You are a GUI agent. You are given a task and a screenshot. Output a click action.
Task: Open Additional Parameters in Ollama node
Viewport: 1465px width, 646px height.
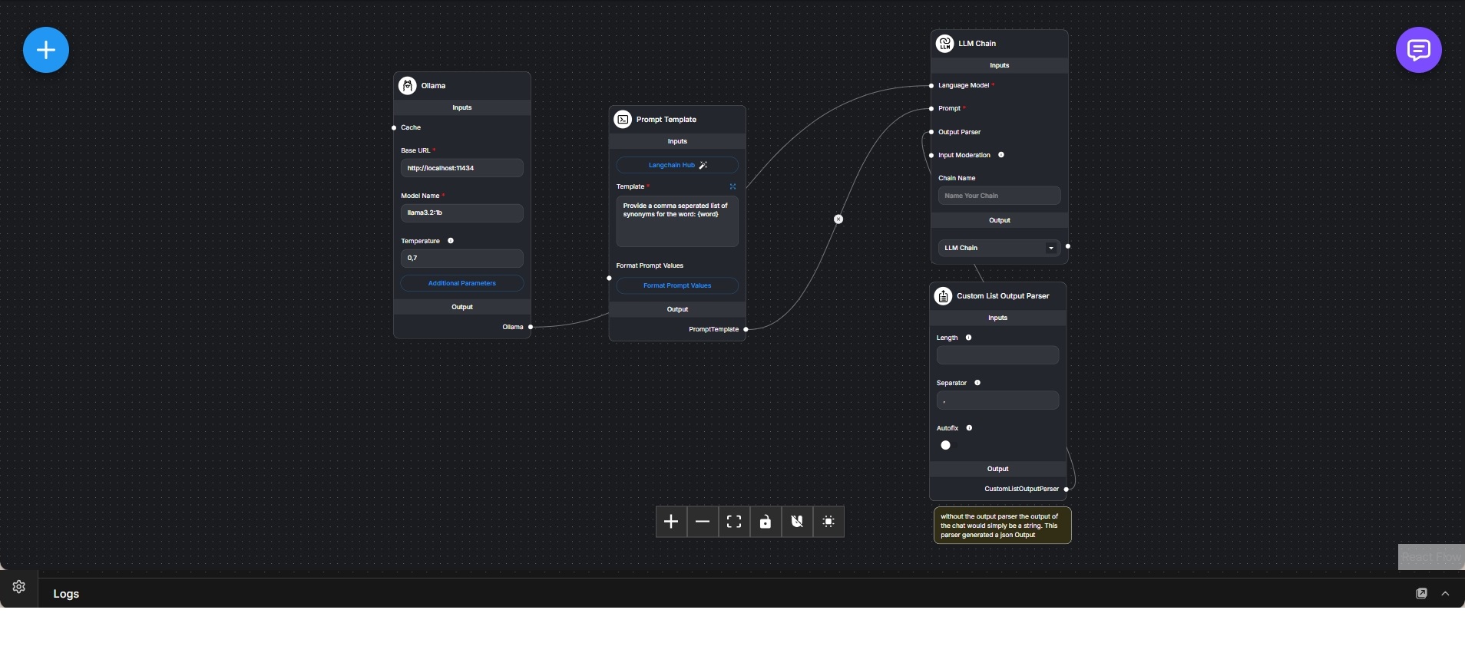(462, 283)
